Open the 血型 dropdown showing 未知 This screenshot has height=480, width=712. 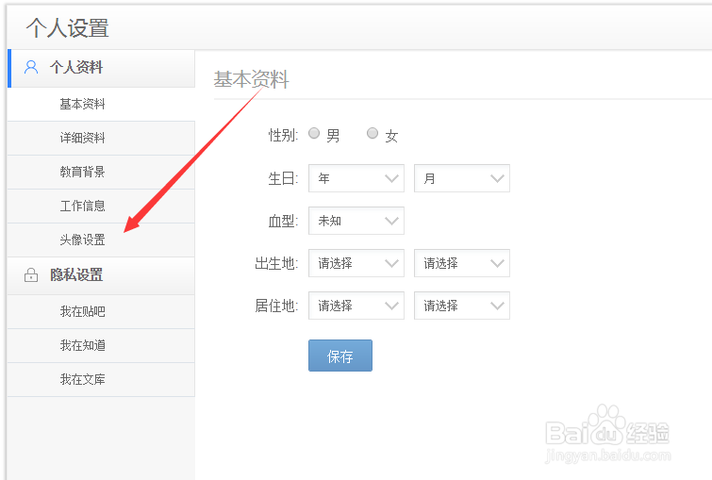(356, 221)
